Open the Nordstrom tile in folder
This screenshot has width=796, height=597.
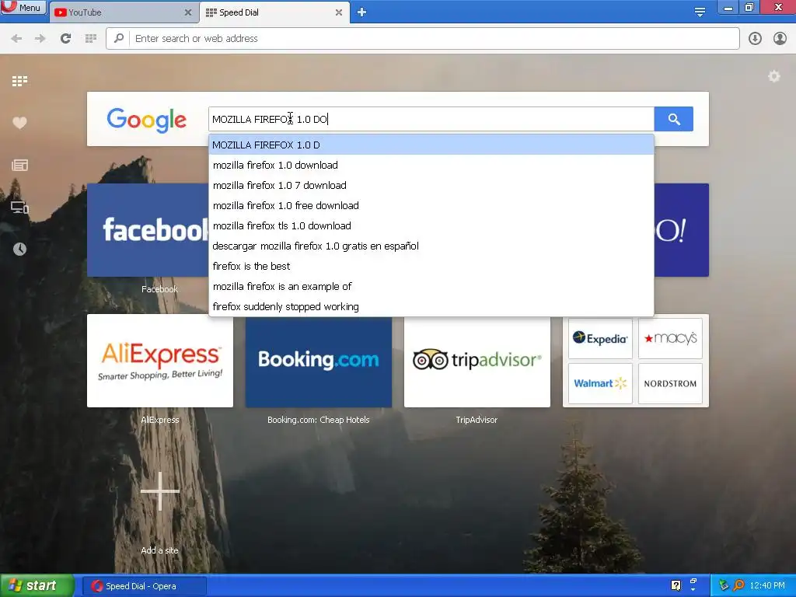[670, 383]
